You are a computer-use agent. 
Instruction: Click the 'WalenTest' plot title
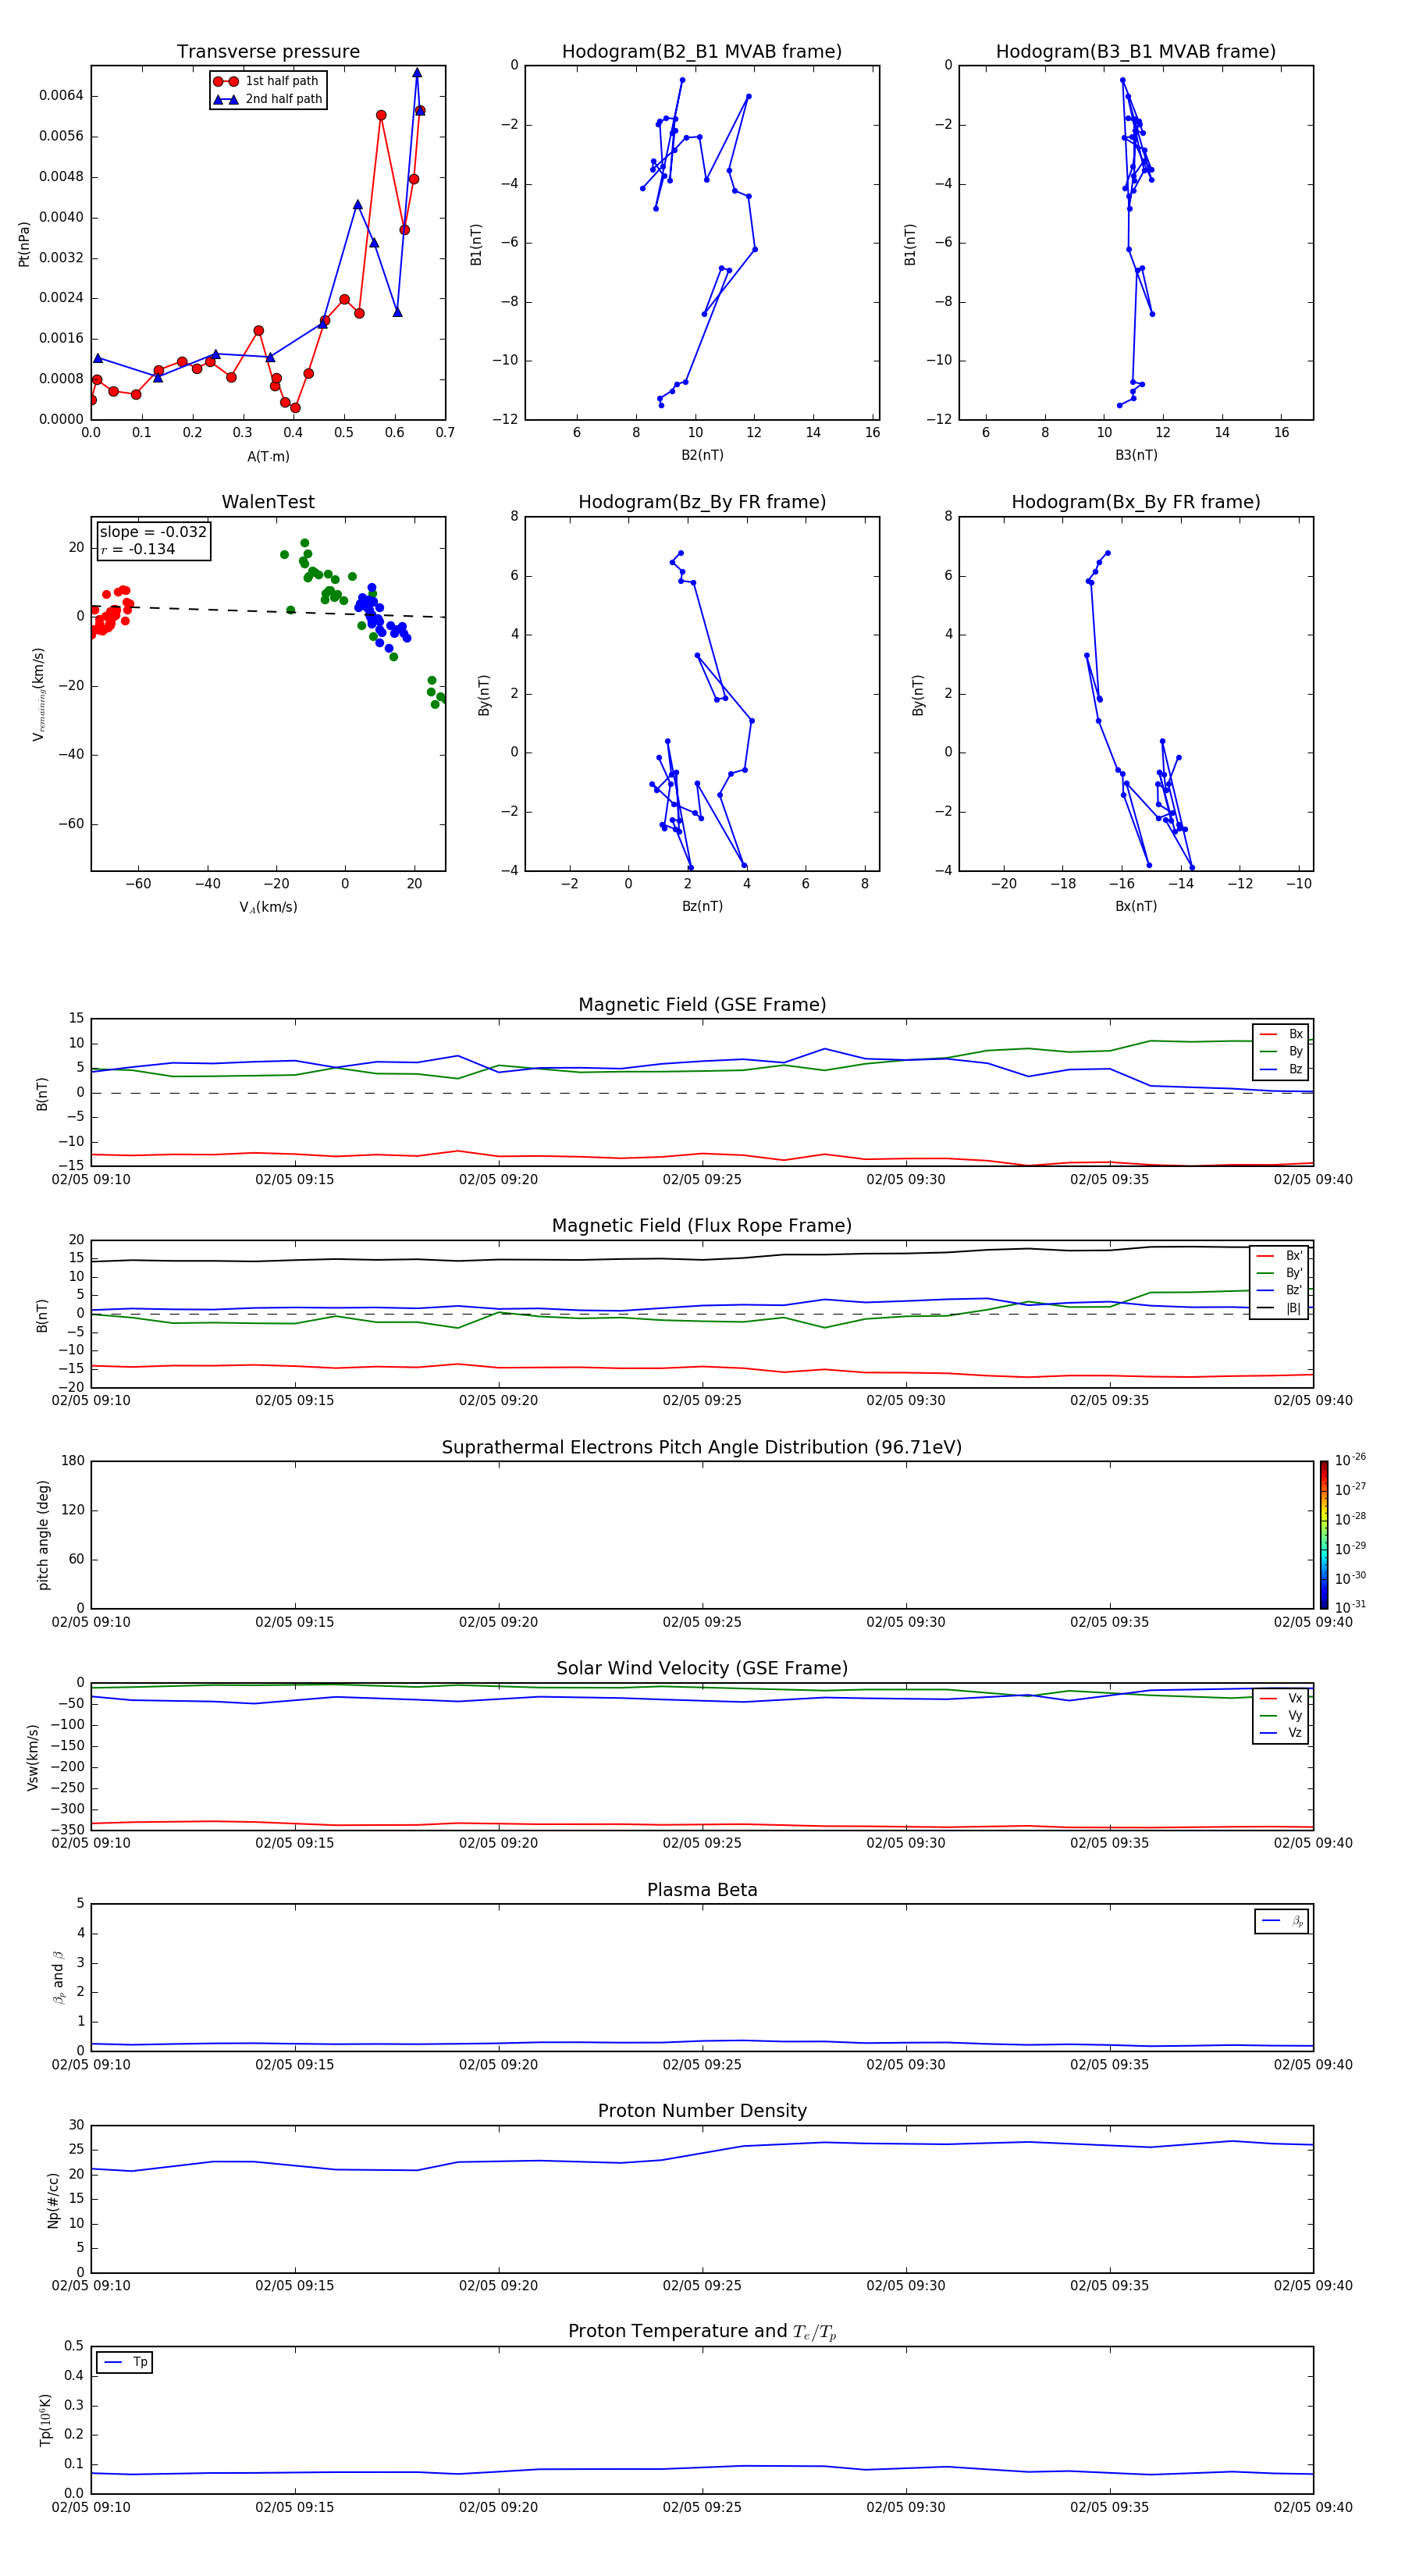coord(268,502)
